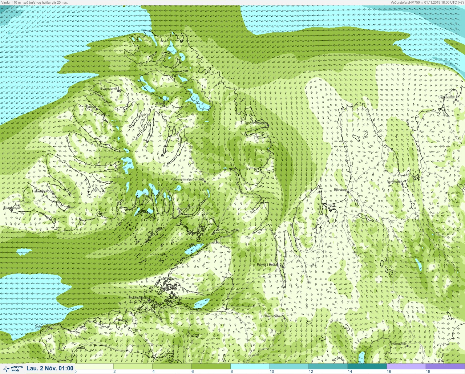Image resolution: width=465 pixels, height=374 pixels.
Task: Click the Æðey station label
Action: click(159, 104)
